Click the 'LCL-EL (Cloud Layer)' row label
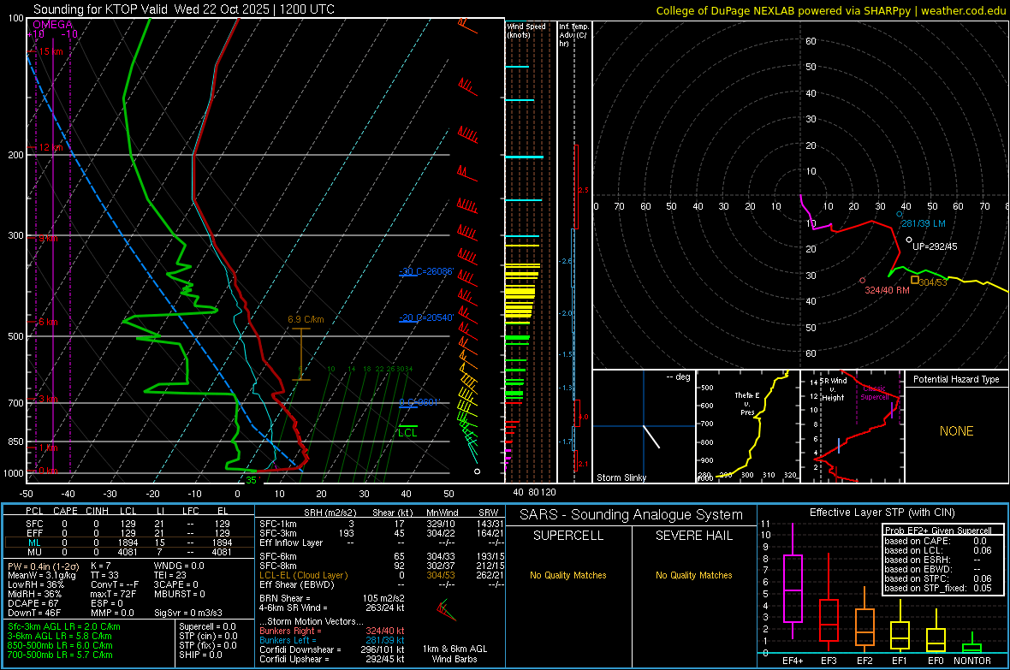The height and width of the screenshot is (670, 1010). click(x=303, y=575)
